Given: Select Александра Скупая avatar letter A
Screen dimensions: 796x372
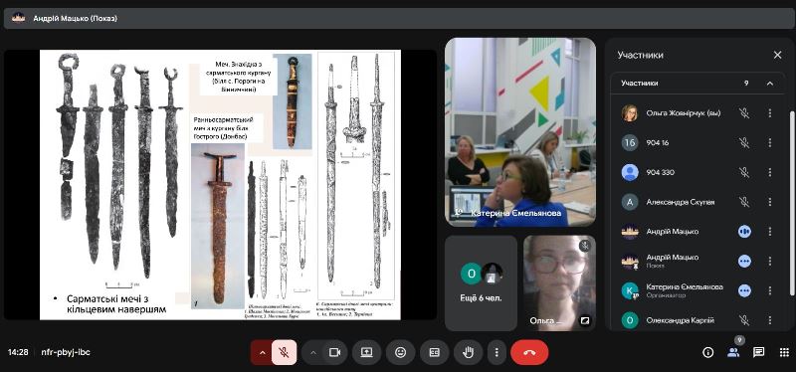Looking at the screenshot, I should tap(630, 202).
